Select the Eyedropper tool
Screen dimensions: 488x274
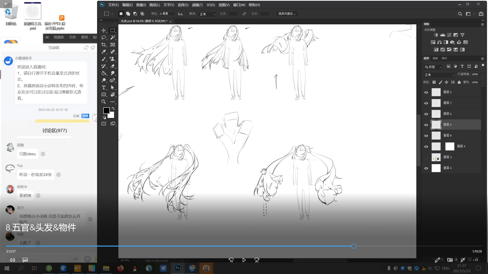104,52
